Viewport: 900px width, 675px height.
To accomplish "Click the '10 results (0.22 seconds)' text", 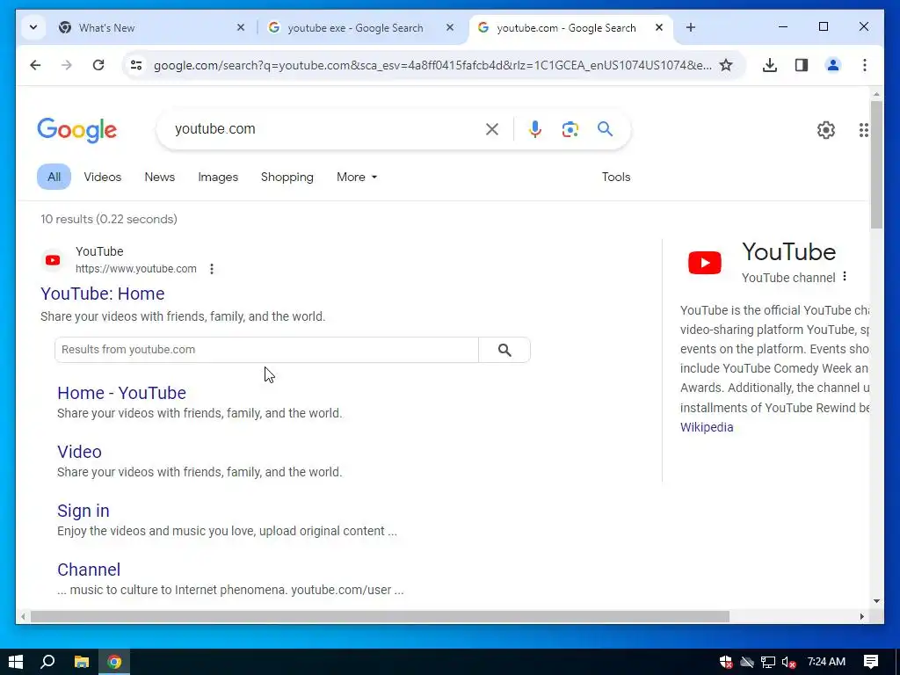I will pos(109,219).
